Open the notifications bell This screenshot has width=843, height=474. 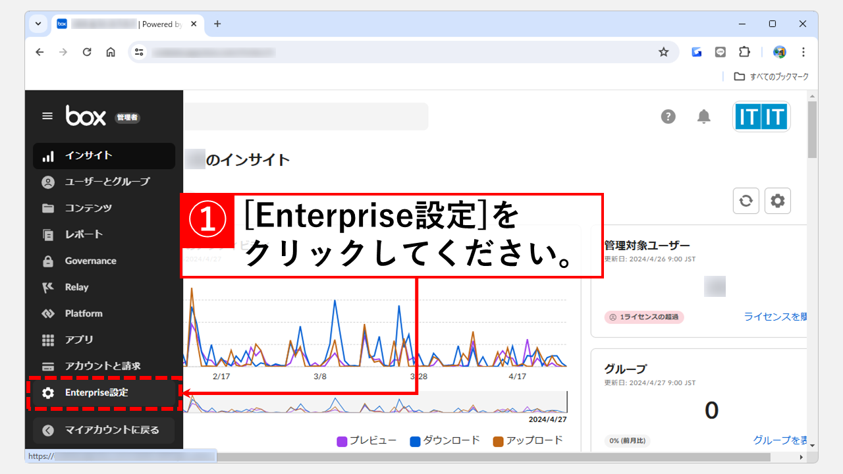pyautogui.click(x=704, y=117)
